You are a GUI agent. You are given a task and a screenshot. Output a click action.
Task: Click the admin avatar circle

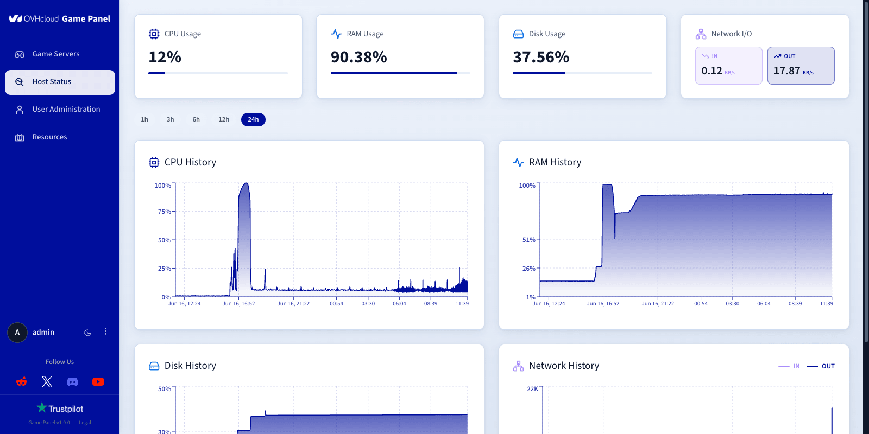point(17,333)
